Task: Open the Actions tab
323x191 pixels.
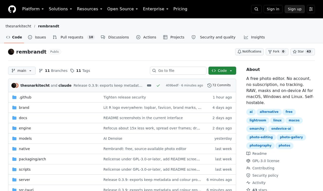Action: (x=146, y=37)
